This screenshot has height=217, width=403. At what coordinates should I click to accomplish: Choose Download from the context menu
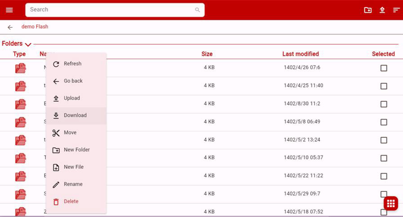click(75, 115)
